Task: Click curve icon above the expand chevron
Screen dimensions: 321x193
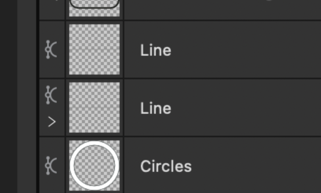Action: pyautogui.click(x=51, y=95)
